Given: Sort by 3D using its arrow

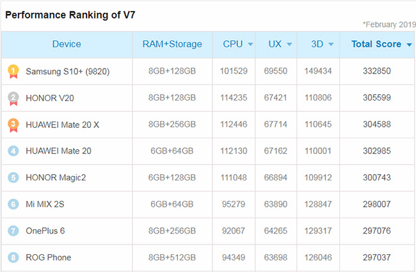Looking at the screenshot, I should click(x=331, y=44).
